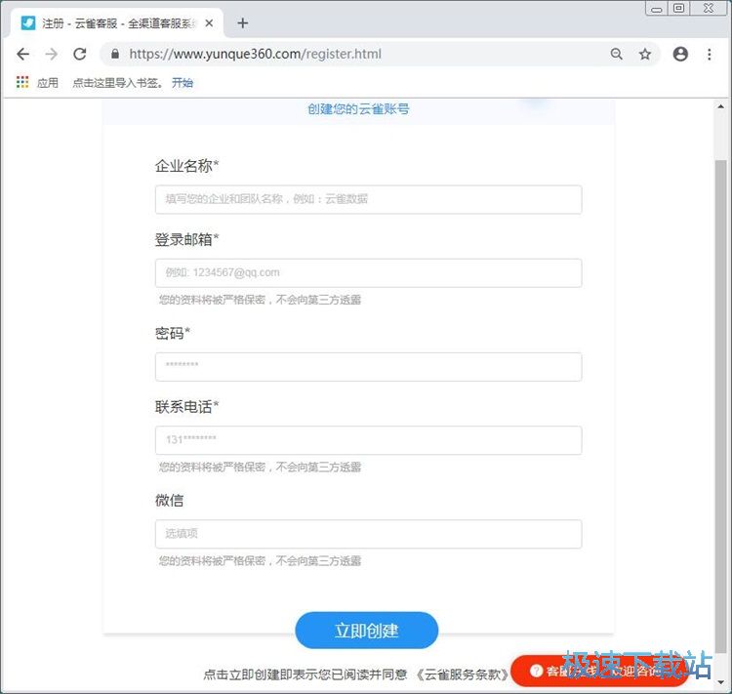Screen dimensions: 732x694
Task: Click the 联系电话 label
Action: [186, 407]
